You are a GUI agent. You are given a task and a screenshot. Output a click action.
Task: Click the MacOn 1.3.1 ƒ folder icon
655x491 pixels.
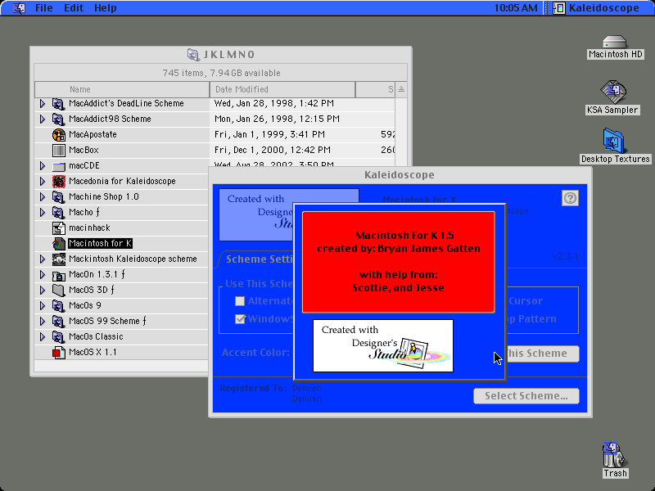click(58, 274)
